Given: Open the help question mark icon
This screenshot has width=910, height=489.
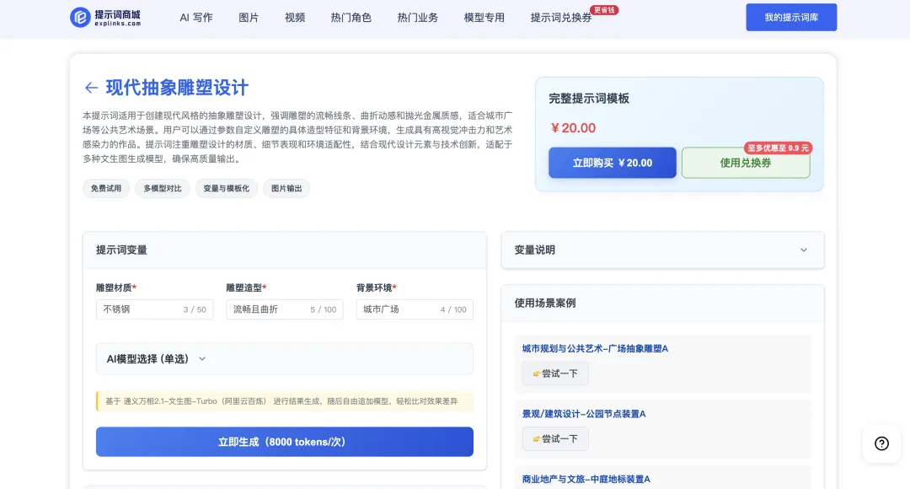Looking at the screenshot, I should click(x=881, y=443).
